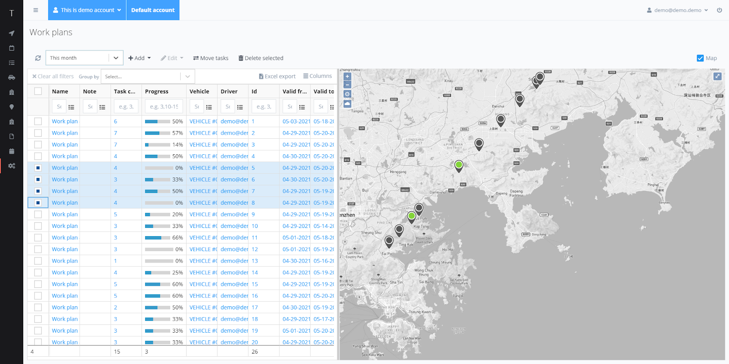
Task: Open the vehicles car icon in sidebar
Action: 11,77
